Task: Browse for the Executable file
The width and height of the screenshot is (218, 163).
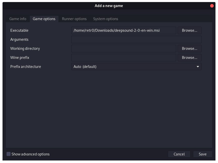Action: point(190,30)
